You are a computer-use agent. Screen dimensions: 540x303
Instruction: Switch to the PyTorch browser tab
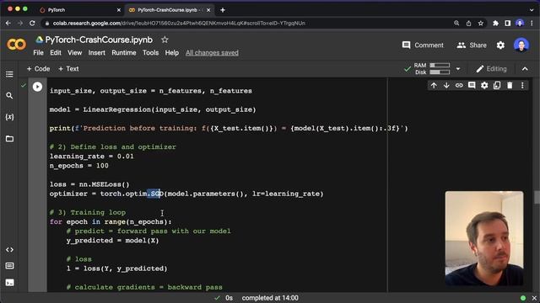pyautogui.click(x=80, y=10)
